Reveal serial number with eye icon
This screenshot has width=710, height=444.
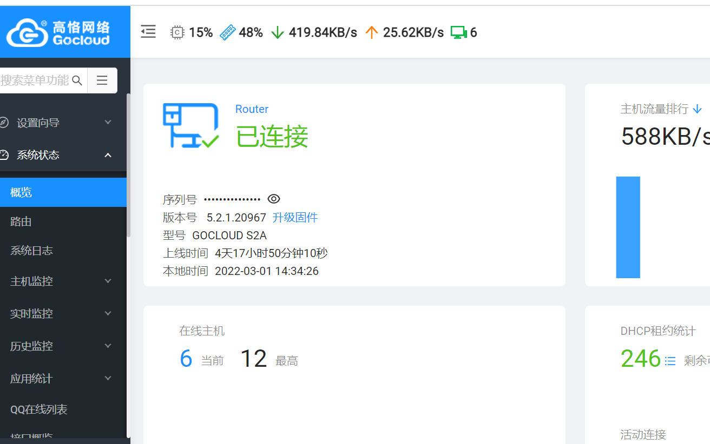[x=274, y=199]
